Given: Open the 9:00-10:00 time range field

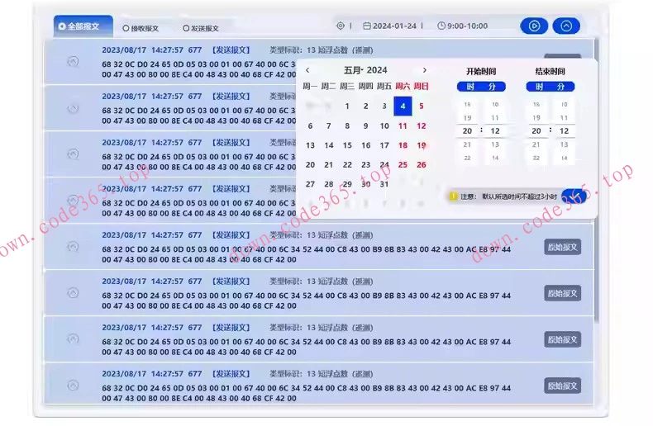Looking at the screenshot, I should (463, 26).
